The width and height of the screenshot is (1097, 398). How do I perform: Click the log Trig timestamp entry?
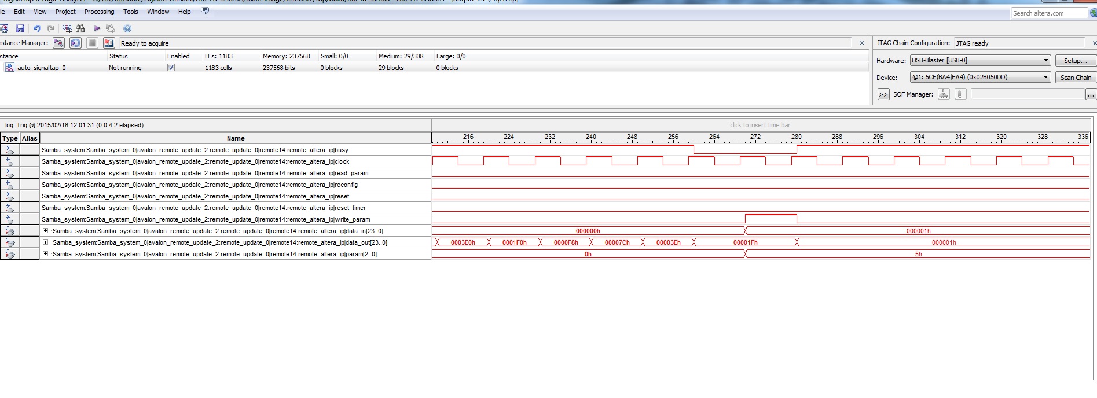point(74,125)
